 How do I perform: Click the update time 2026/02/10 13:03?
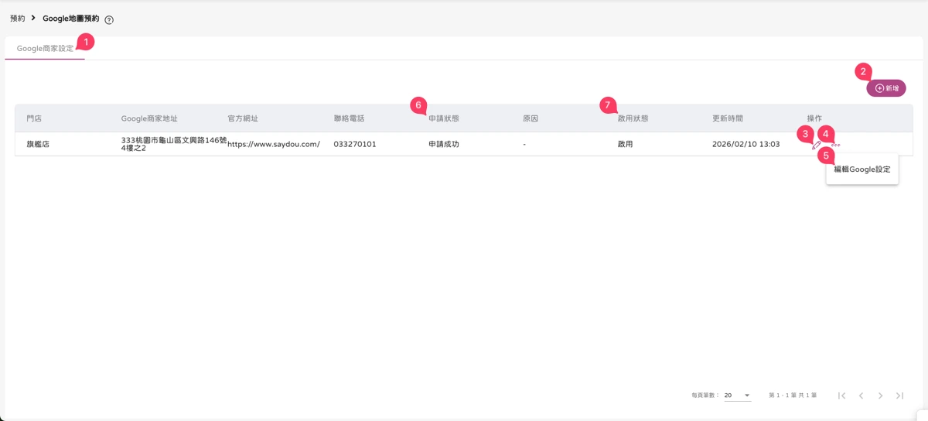[745, 144]
